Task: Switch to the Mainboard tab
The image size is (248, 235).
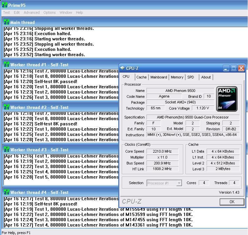Action: click(159, 77)
